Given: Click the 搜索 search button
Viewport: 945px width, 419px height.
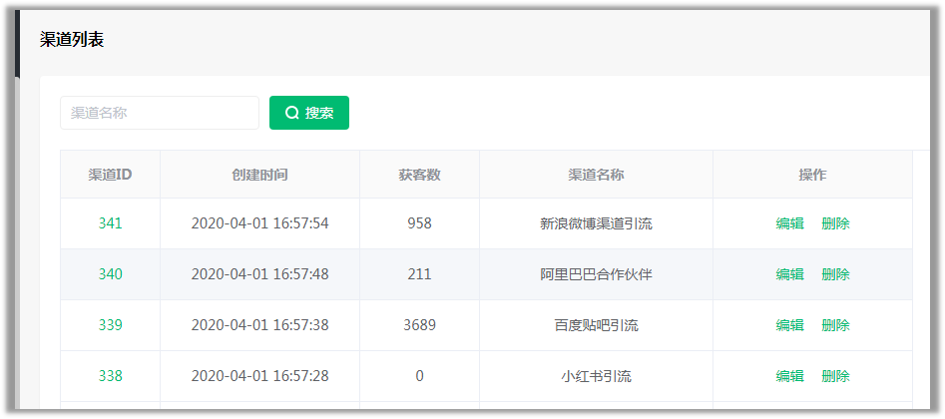Looking at the screenshot, I should click(x=309, y=113).
